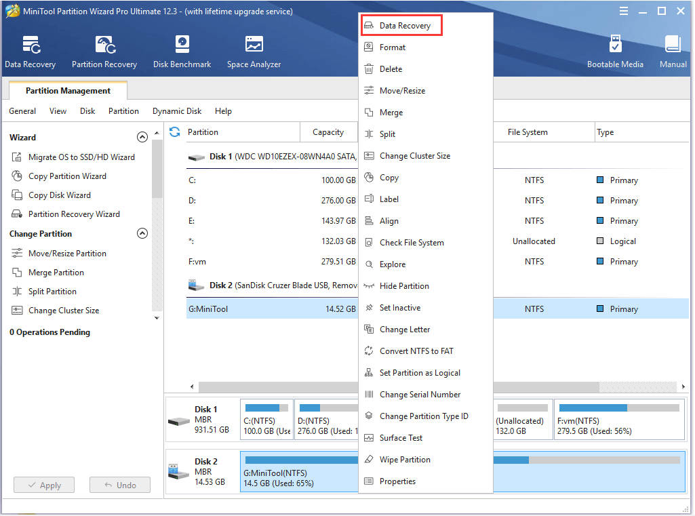Screen dimensions: 695x516
Task: Launch Partition Recovery from the toolbar
Action: [x=104, y=52]
